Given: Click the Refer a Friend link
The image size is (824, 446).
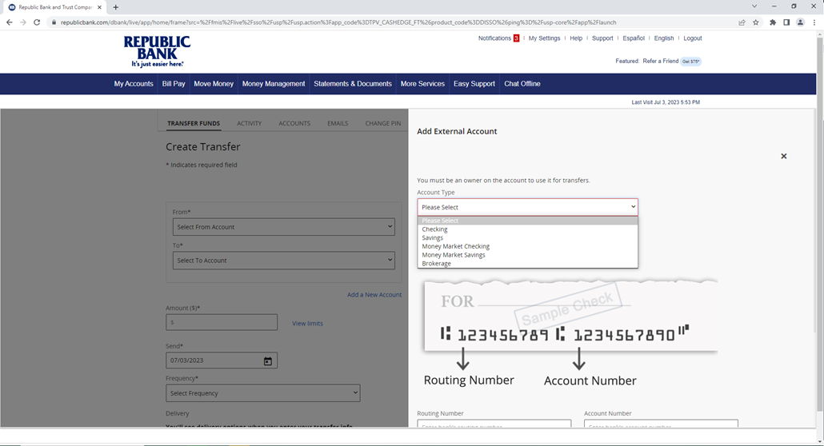Looking at the screenshot, I should click(661, 62).
